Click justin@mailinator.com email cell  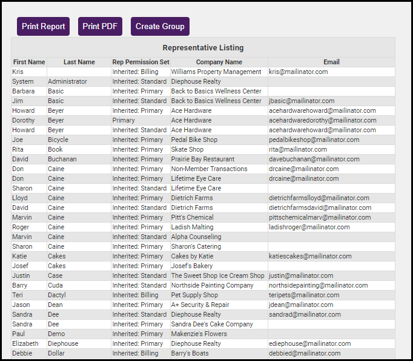click(331, 276)
